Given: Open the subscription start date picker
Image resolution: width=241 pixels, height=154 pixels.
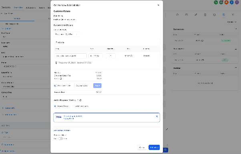Looking at the screenshot, I should point(67,34).
